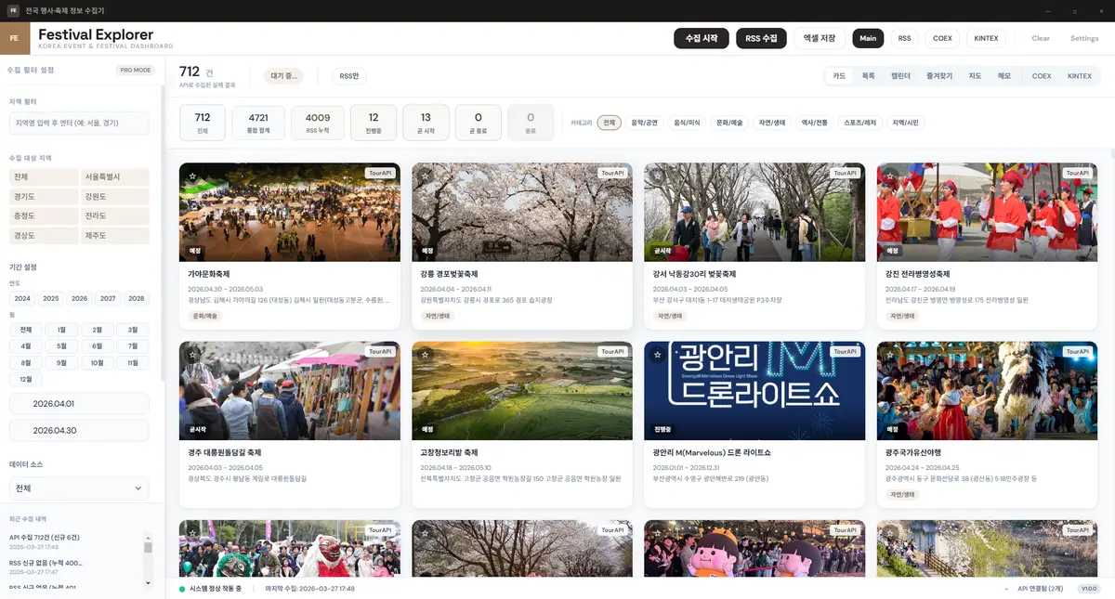Click the V1.0.0 version badge
This screenshot has height=599, width=1115.
(x=1088, y=589)
